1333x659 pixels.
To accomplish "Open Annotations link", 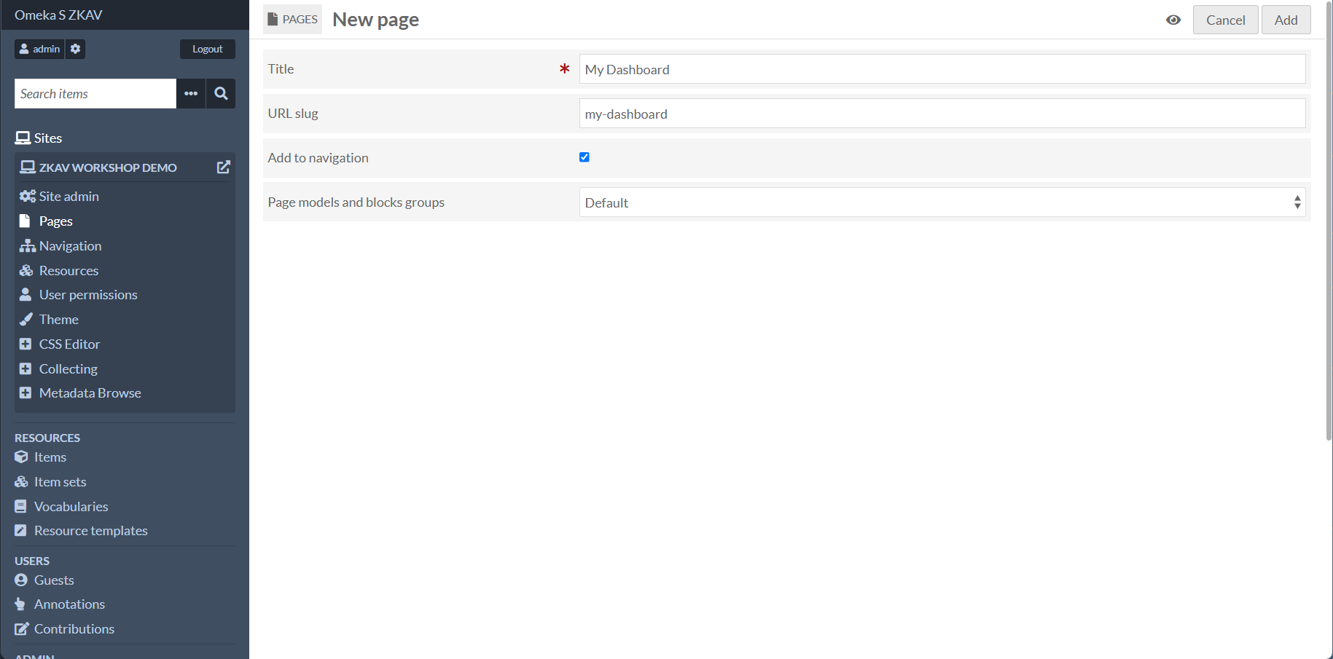I will (60, 604).
